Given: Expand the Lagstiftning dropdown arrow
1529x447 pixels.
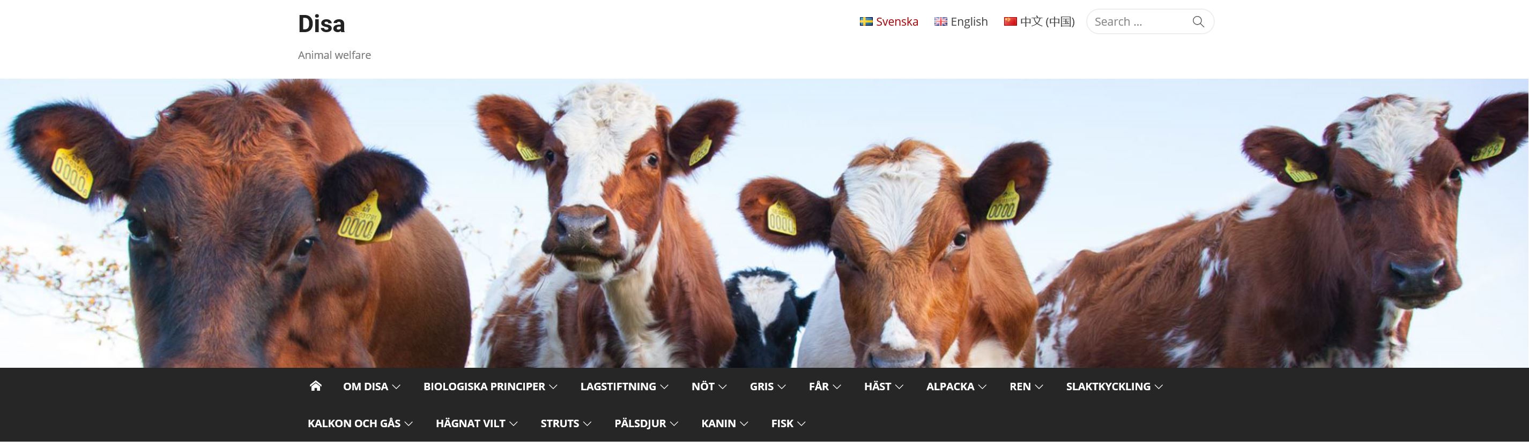Looking at the screenshot, I should (664, 387).
